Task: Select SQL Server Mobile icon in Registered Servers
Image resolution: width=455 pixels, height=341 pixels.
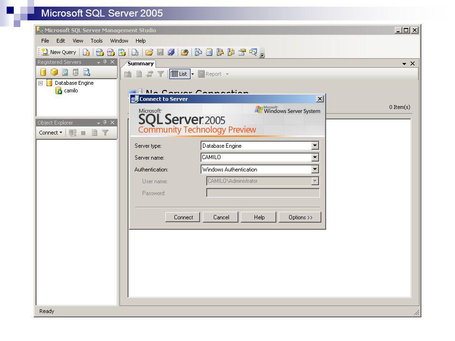Action: tap(76, 72)
